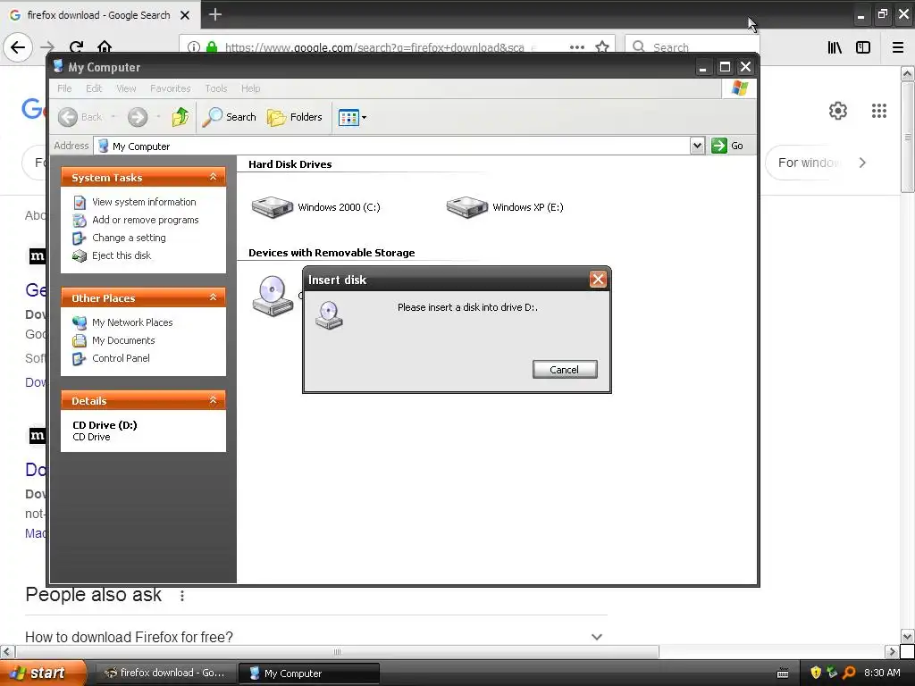Select the CD Drive icon under Removable Storage

pyautogui.click(x=273, y=296)
